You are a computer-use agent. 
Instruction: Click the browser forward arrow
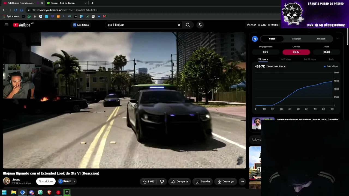[10, 10]
